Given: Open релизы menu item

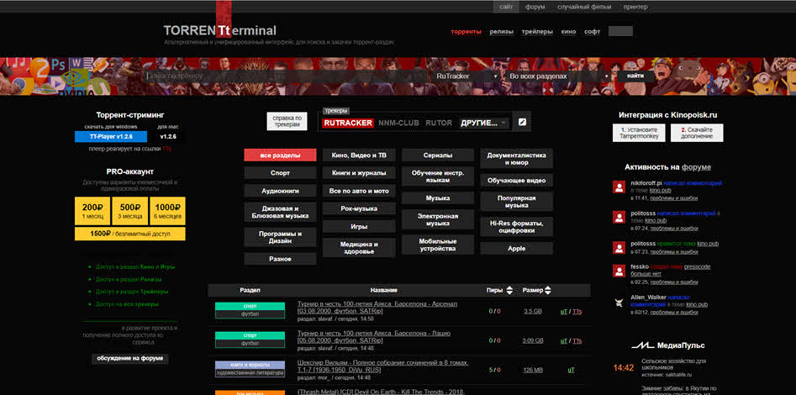Looking at the screenshot, I should [502, 31].
